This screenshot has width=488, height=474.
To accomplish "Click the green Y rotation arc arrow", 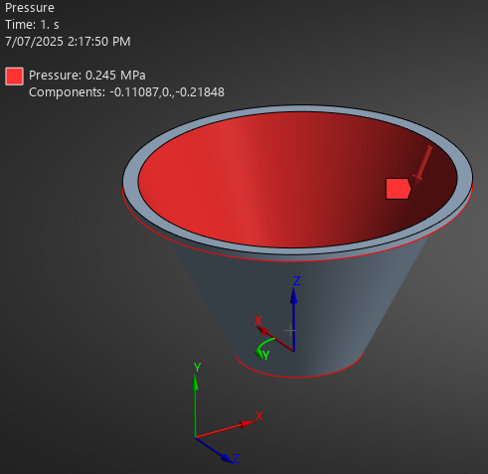I will coord(263,347).
